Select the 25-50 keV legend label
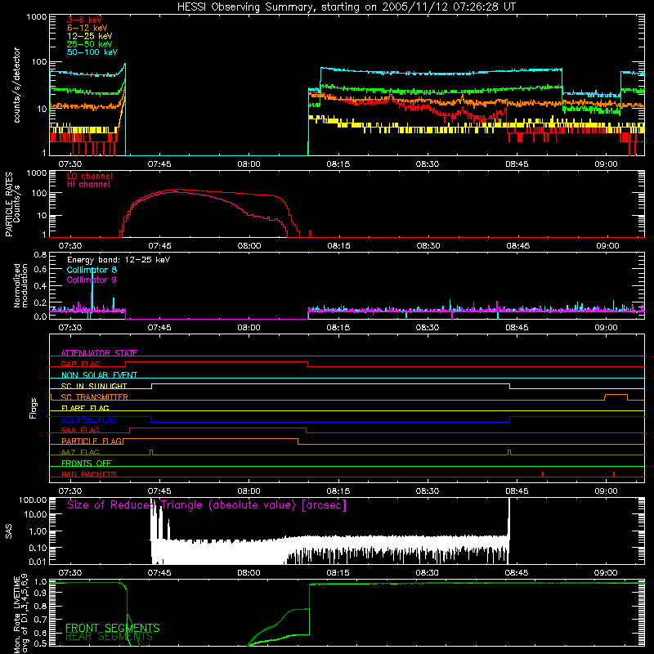Image resolution: width=654 pixels, height=654 pixels. 90,44
